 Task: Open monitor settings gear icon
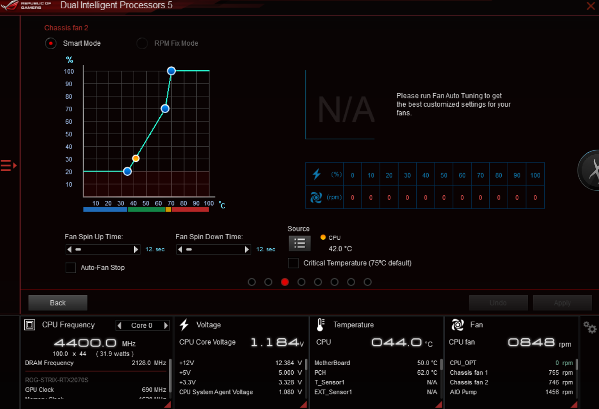[590, 327]
